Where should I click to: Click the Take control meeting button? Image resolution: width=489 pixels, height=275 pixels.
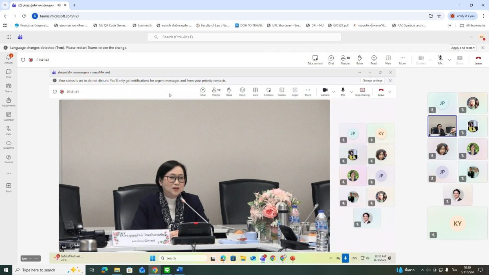point(315,59)
